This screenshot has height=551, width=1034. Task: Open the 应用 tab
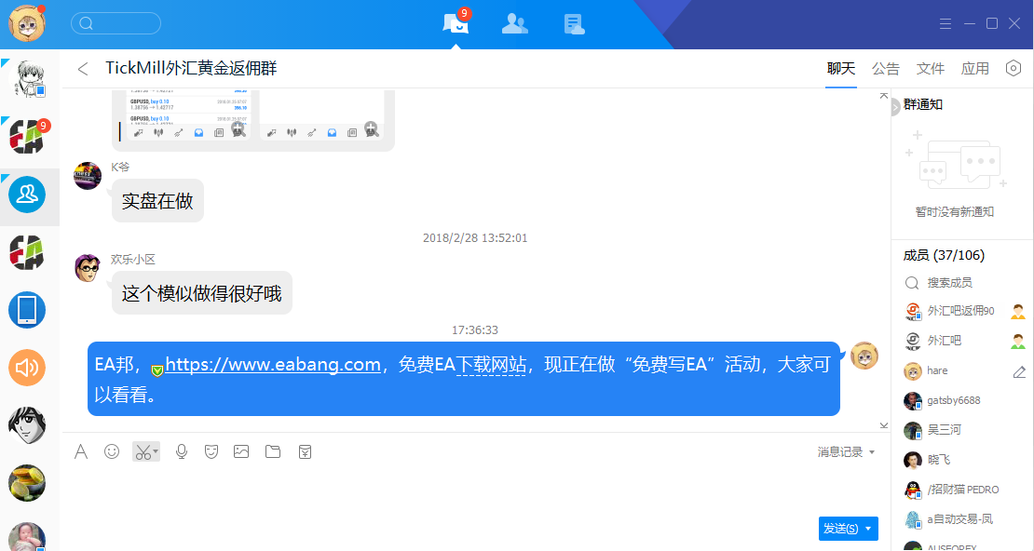(x=975, y=69)
